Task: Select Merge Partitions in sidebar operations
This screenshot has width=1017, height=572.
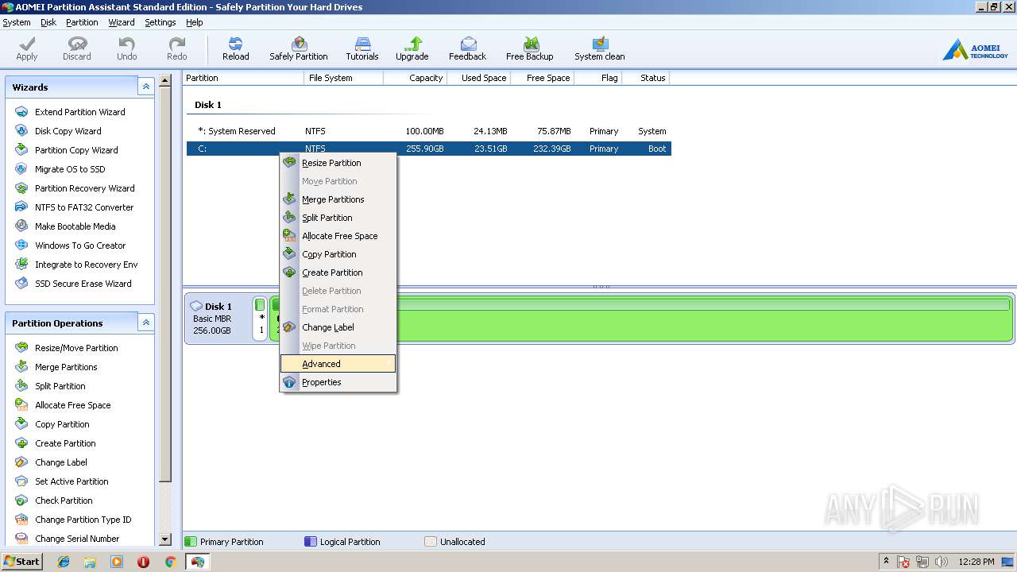Action: tap(65, 367)
